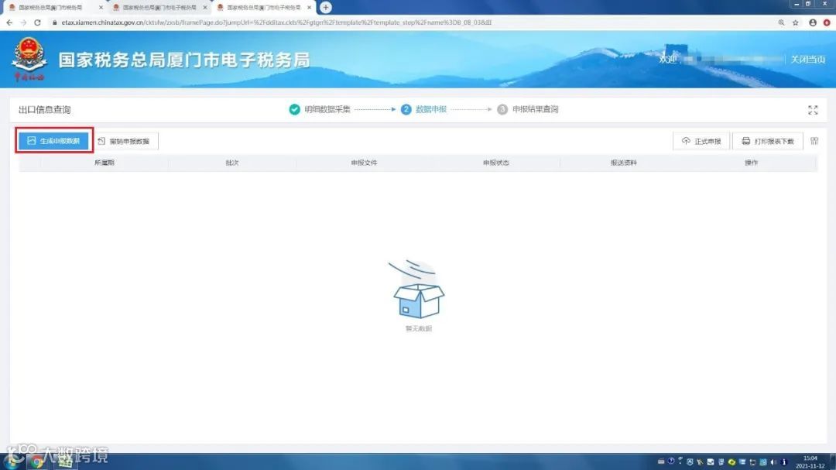Click the address bar URL
Viewport: 836px width, 470px height.
[276, 22]
